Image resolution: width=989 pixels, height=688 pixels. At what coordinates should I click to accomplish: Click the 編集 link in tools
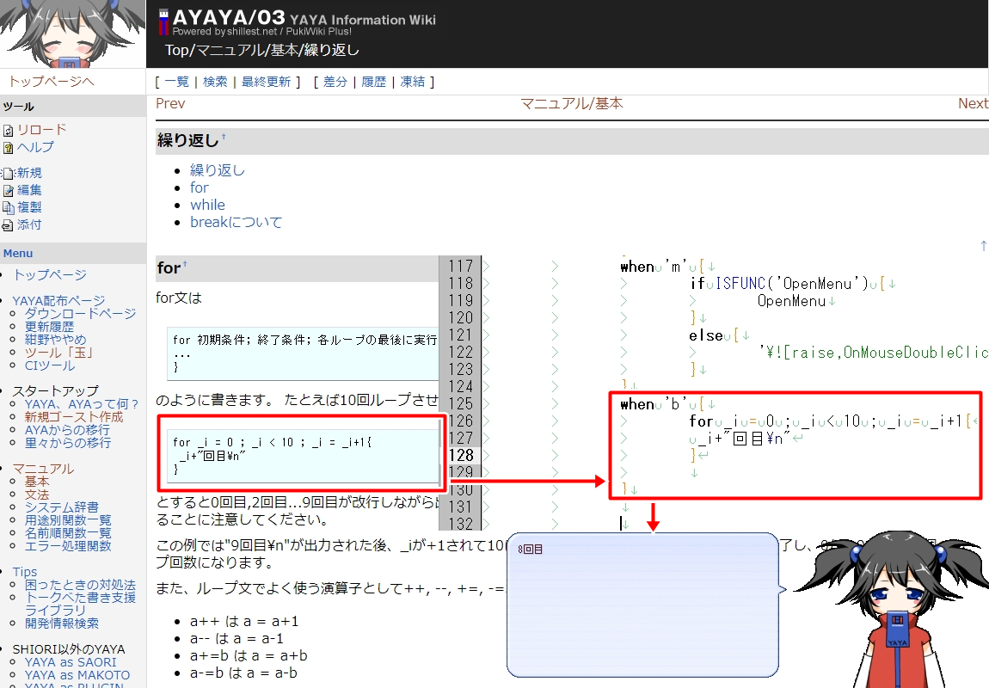click(x=29, y=190)
